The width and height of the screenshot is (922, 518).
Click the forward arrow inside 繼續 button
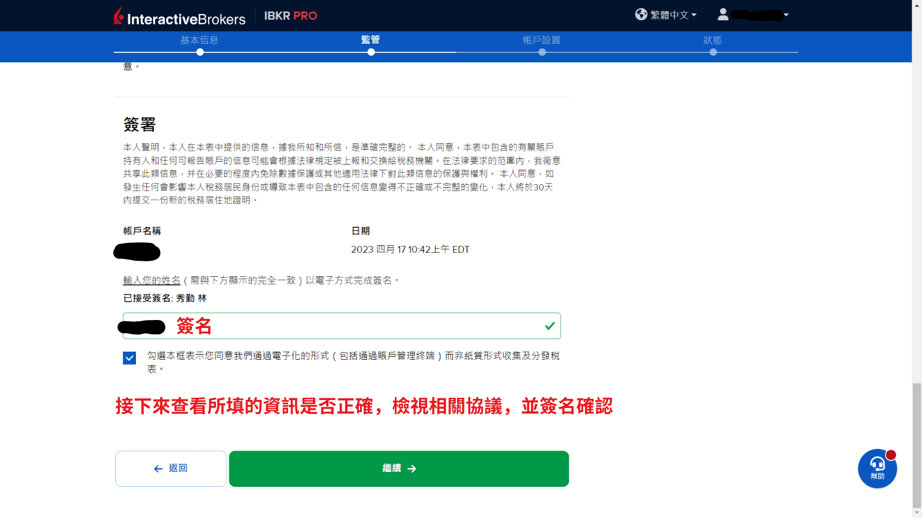411,469
